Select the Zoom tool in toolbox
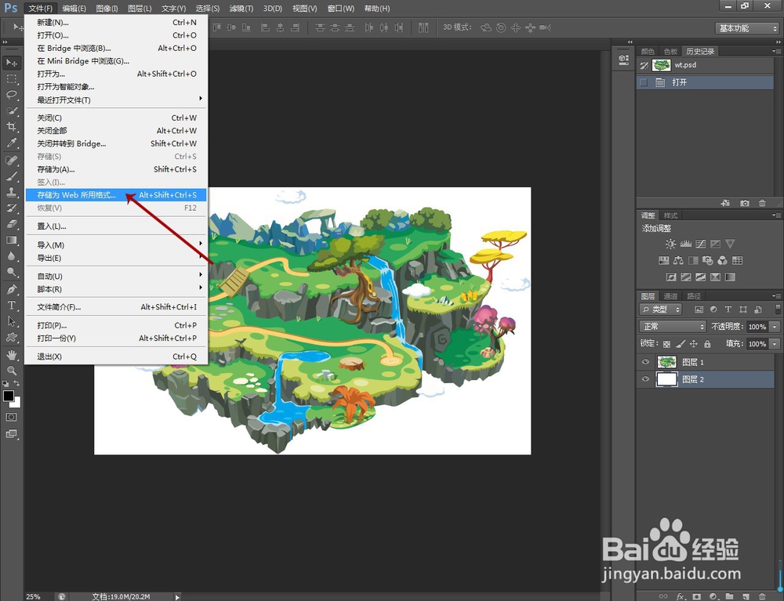Image resolution: width=784 pixels, height=601 pixels. point(12,371)
